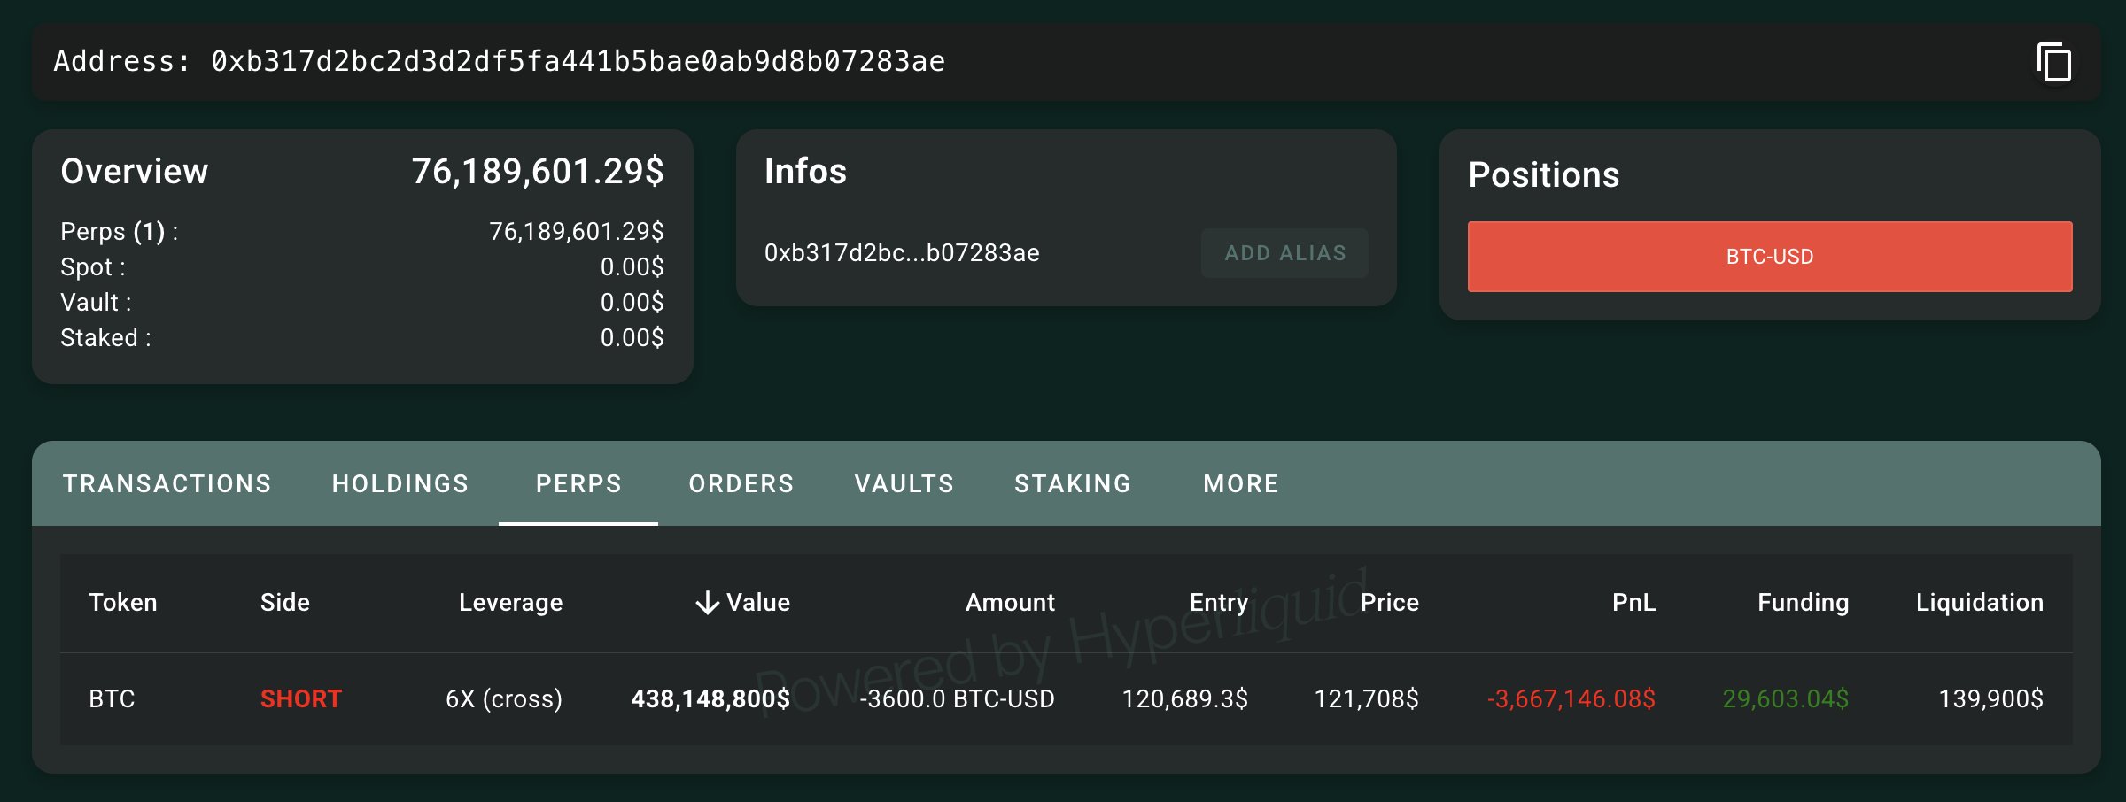Viewport: 2126px width, 802px height.
Task: Sort by the Amount column header
Action: 1010,603
